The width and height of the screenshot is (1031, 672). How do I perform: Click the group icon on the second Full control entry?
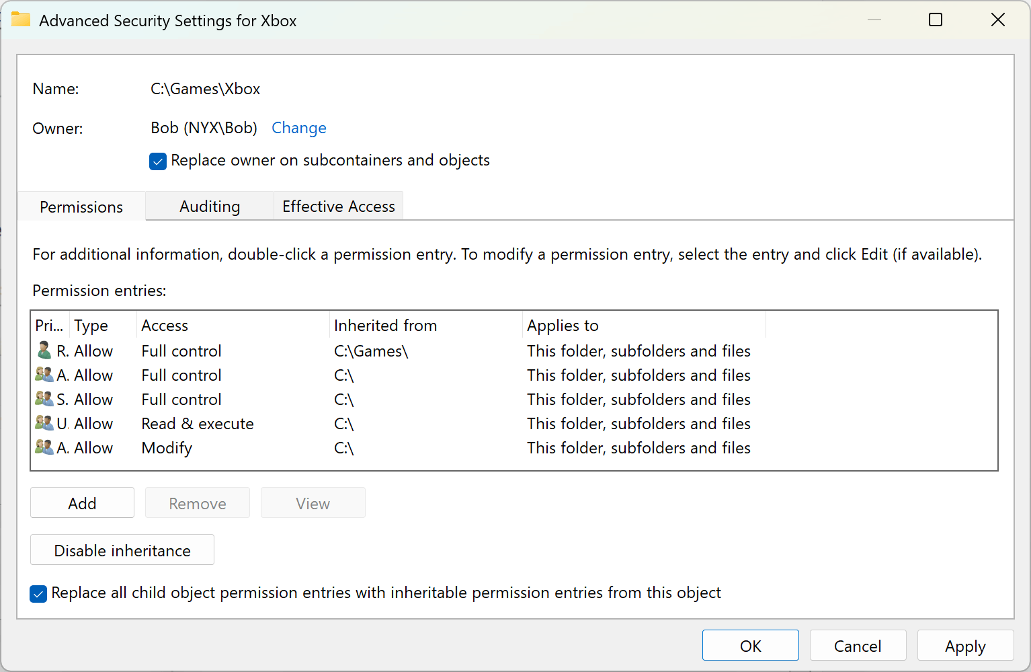tap(44, 375)
